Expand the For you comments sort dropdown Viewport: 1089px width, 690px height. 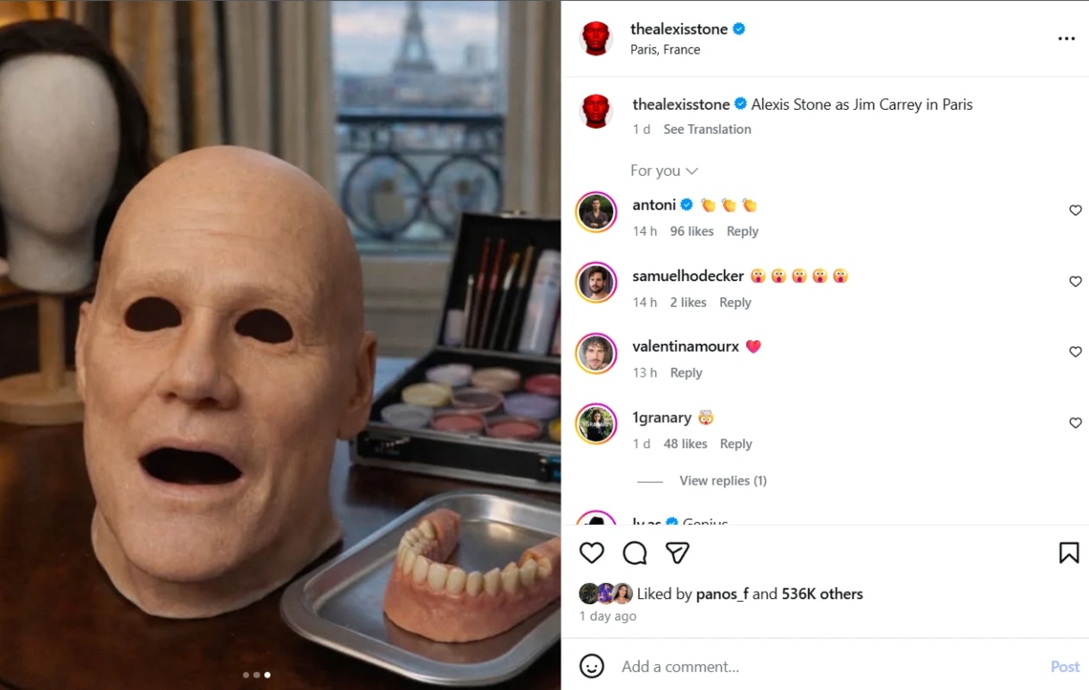pos(664,170)
